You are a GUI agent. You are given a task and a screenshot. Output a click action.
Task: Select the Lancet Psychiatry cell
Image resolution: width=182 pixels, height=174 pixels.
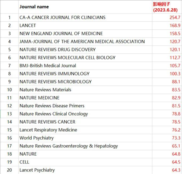click(85, 170)
